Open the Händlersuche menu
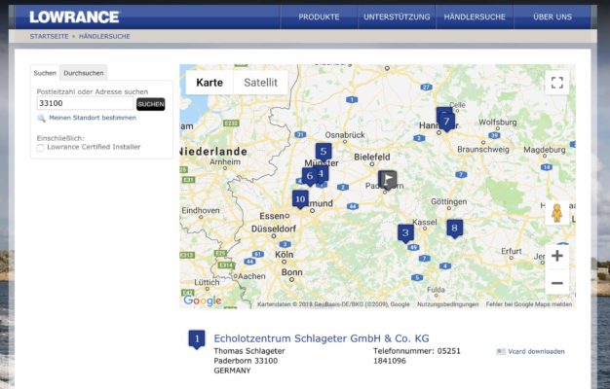The width and height of the screenshot is (610, 389). (x=475, y=18)
